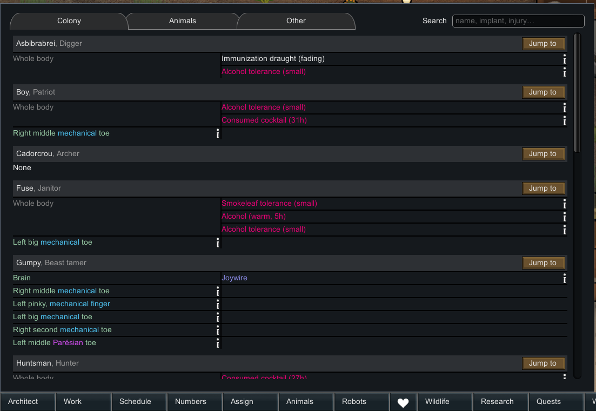The image size is (596, 411).
Task: Click Left pinky, mechanical finger label
Action: tap(62, 304)
